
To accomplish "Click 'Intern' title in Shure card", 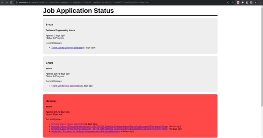I will [49, 69].
